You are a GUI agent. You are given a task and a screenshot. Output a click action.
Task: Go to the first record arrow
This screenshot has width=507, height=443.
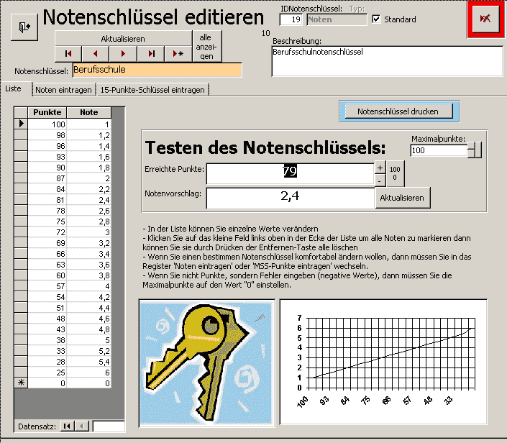(x=68, y=54)
